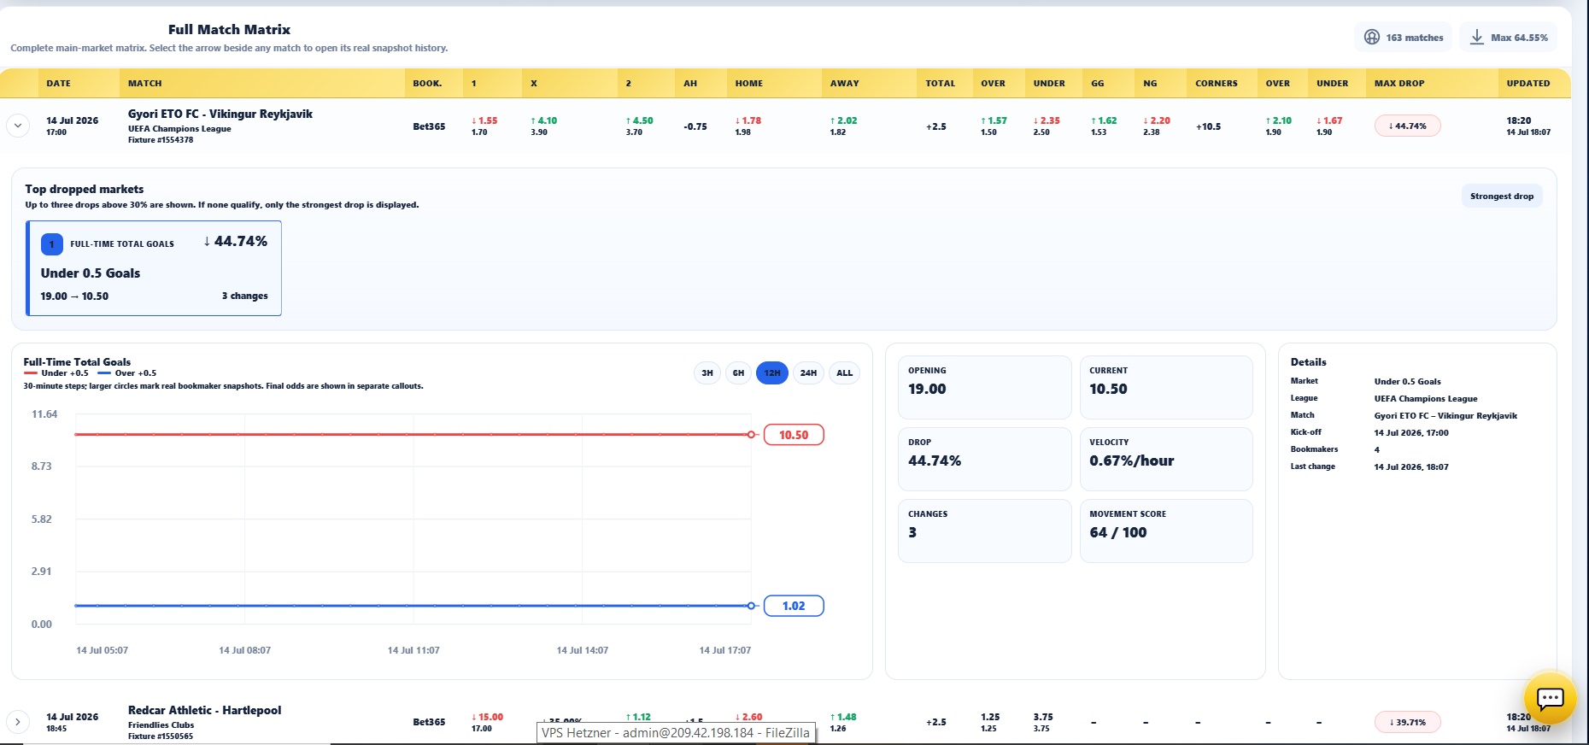The height and width of the screenshot is (745, 1589).
Task: Click the 39.71% max drop badge
Action: click(1407, 722)
